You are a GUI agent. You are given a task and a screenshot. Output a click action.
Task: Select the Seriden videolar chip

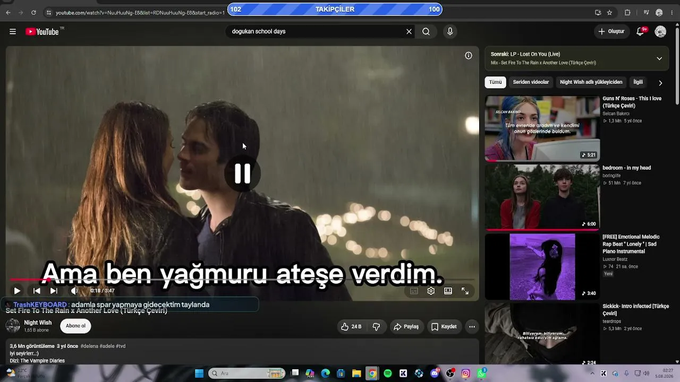531,82
